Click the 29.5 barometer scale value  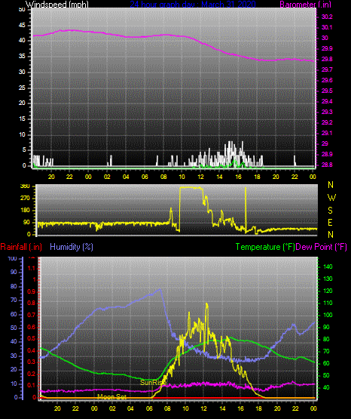(327, 91)
